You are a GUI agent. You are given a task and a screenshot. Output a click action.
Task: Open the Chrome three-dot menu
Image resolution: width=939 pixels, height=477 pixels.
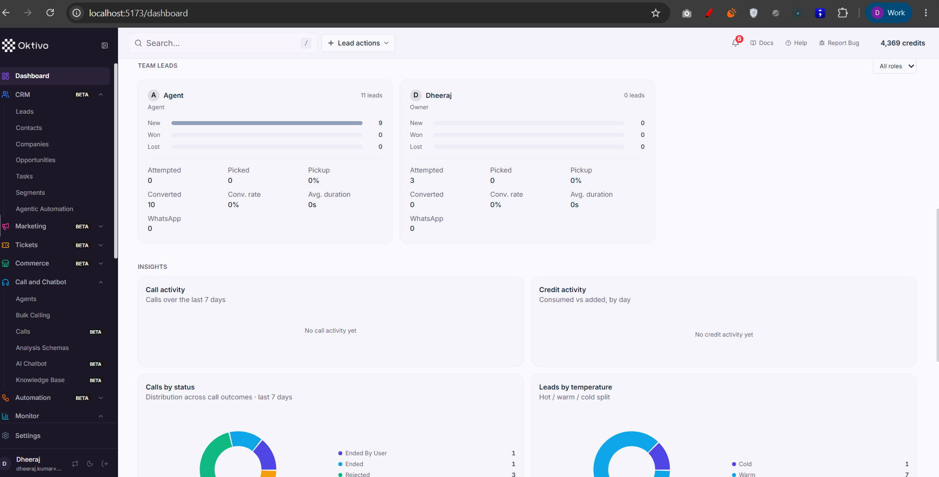pos(926,13)
